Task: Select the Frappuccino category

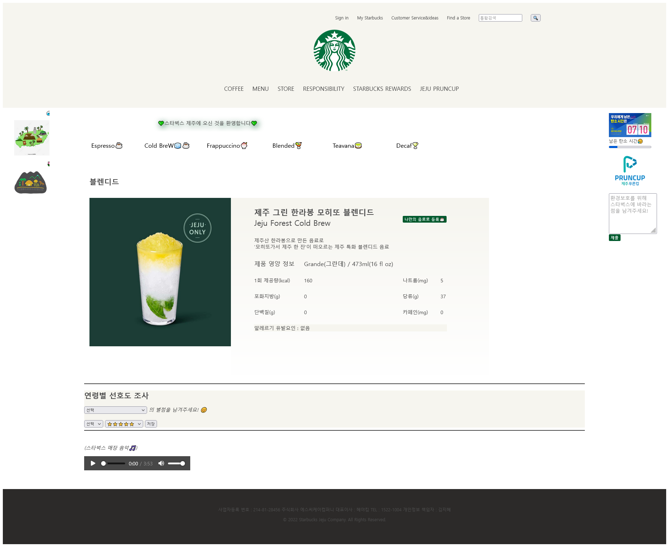Action: pos(227,146)
